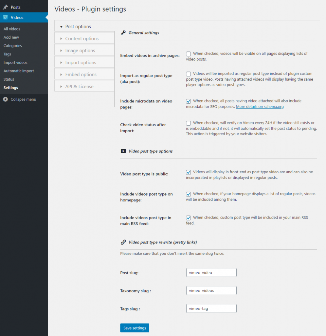326x336 pixels.
Task: Open More details on schema.org link
Action: 260,107
